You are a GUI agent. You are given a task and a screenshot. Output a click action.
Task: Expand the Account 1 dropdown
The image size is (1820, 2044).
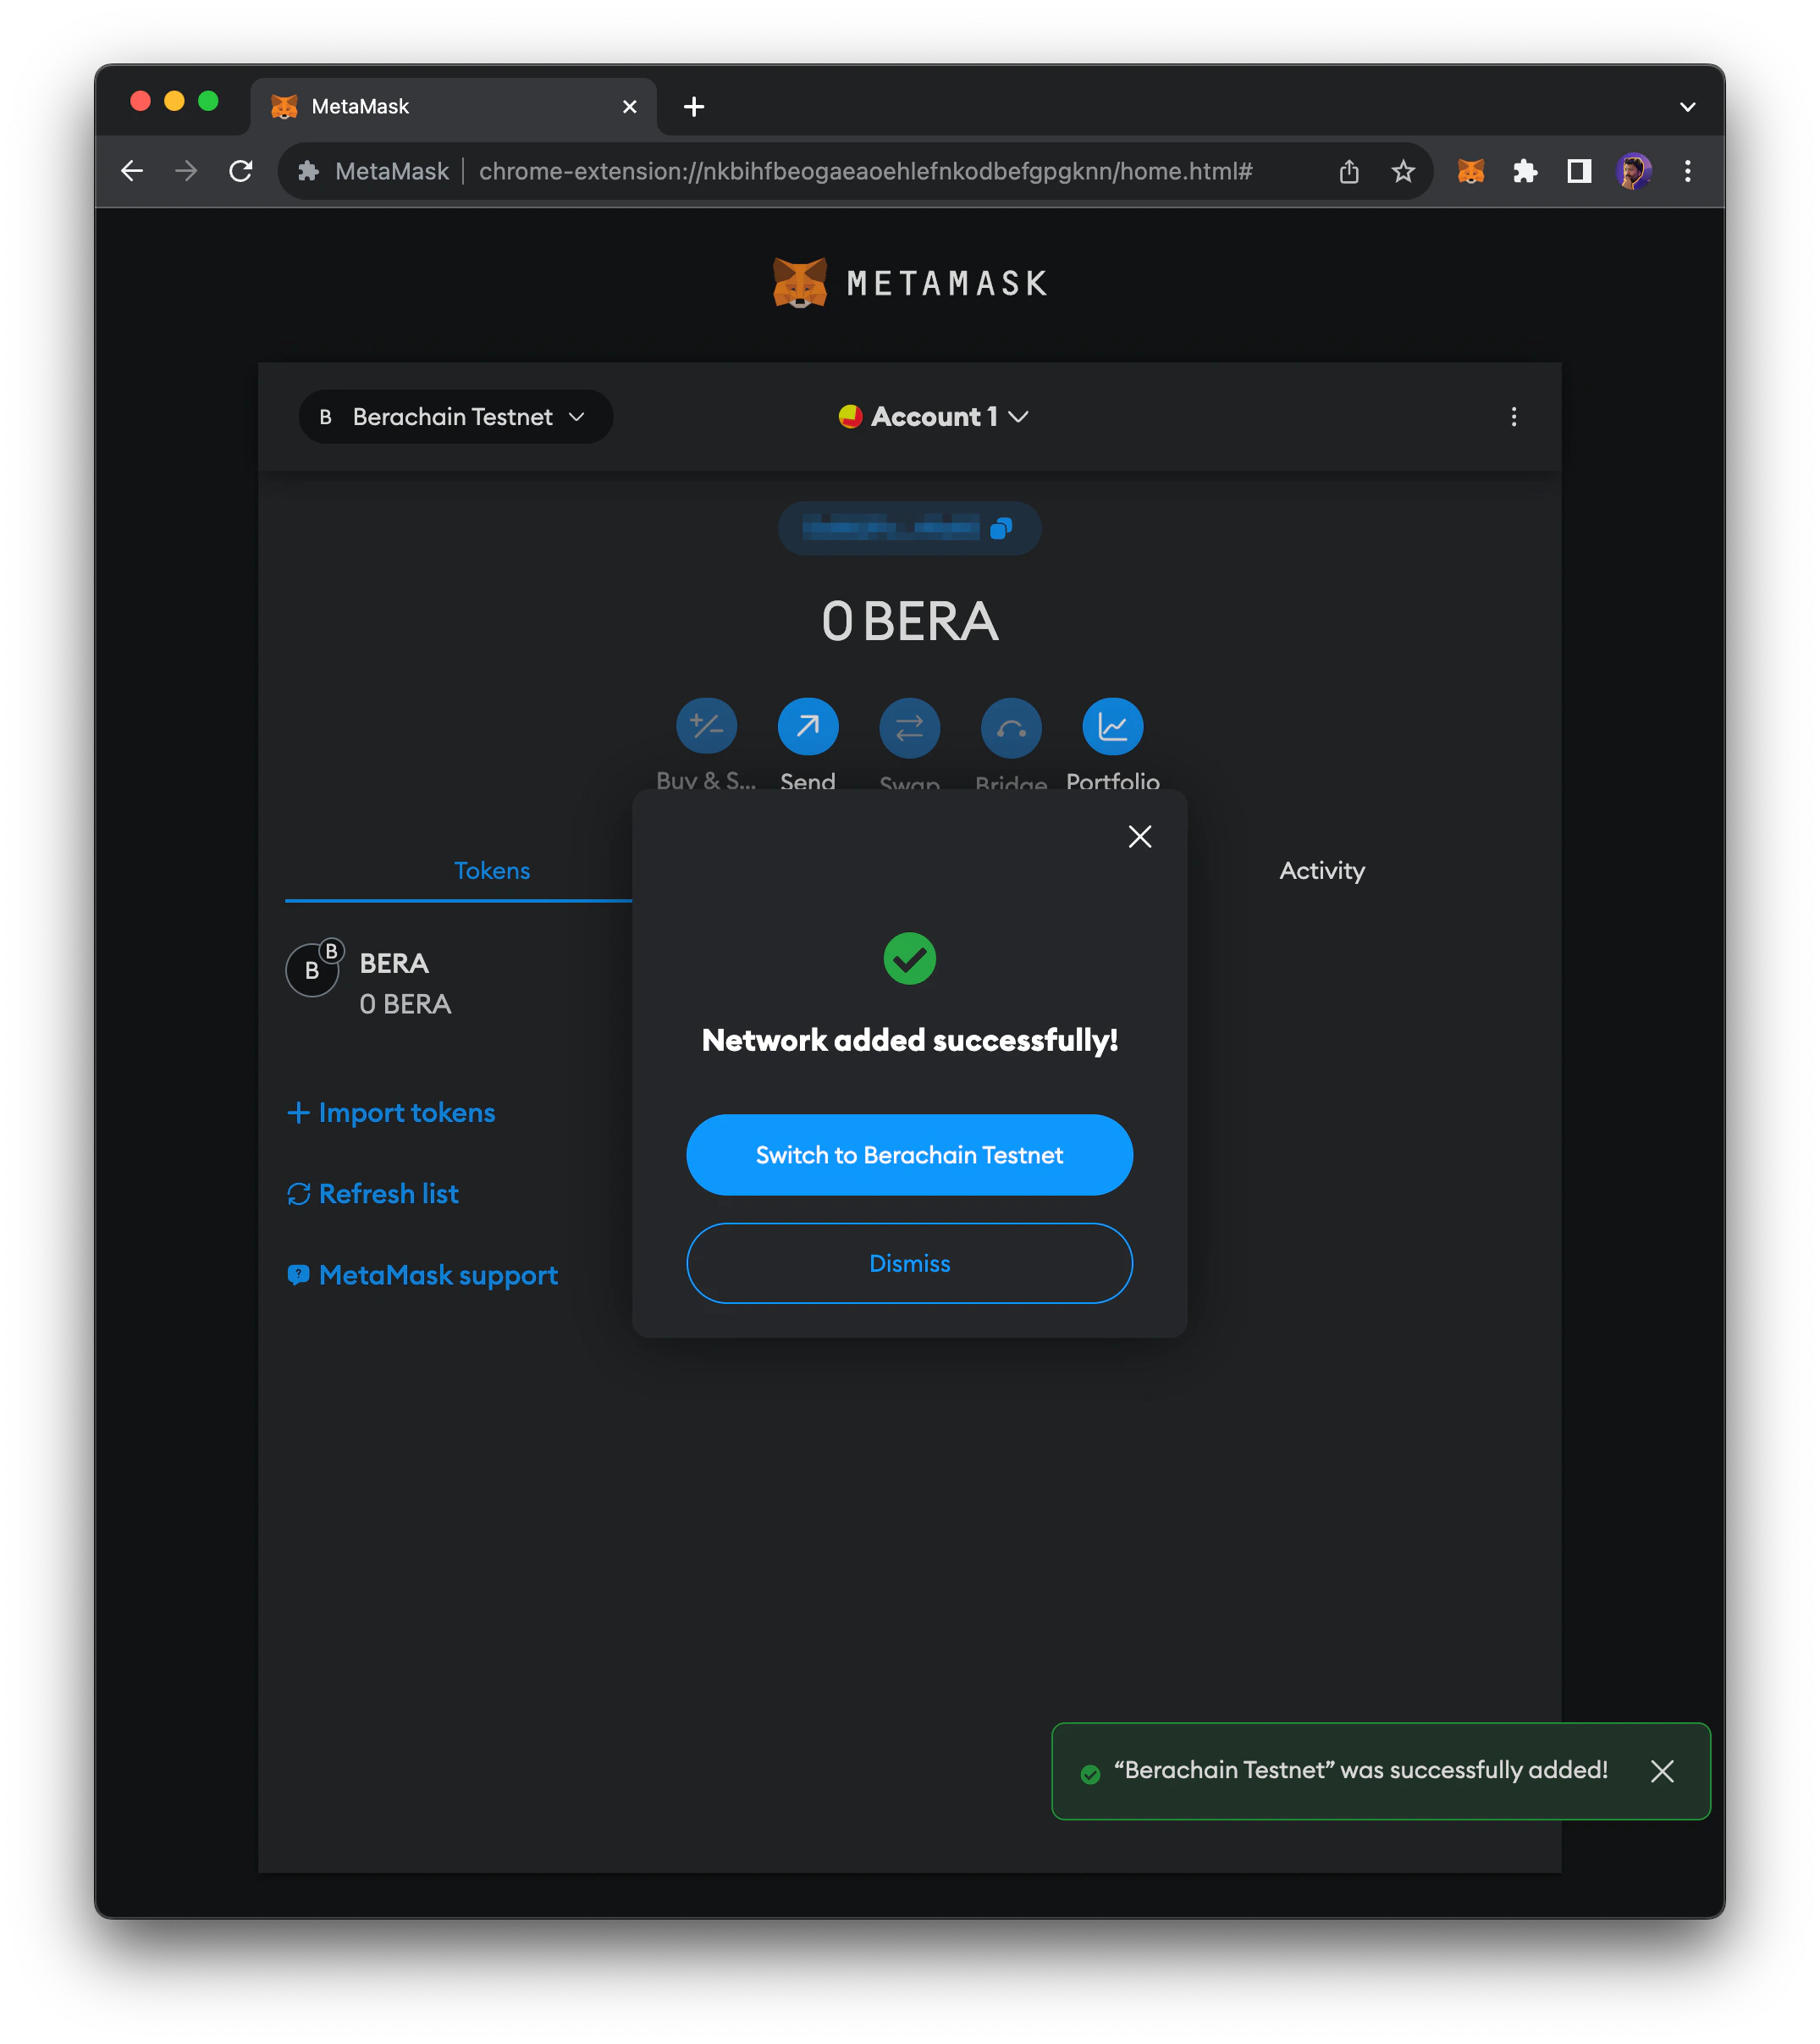click(932, 417)
